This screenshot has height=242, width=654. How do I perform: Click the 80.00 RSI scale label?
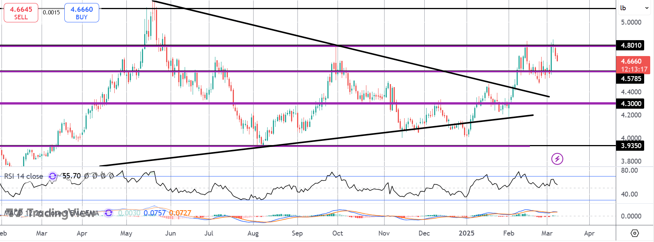[629, 170]
